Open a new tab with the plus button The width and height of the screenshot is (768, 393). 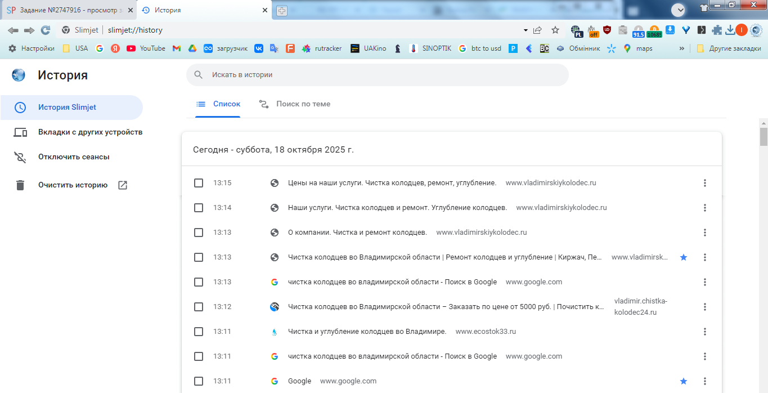click(282, 11)
